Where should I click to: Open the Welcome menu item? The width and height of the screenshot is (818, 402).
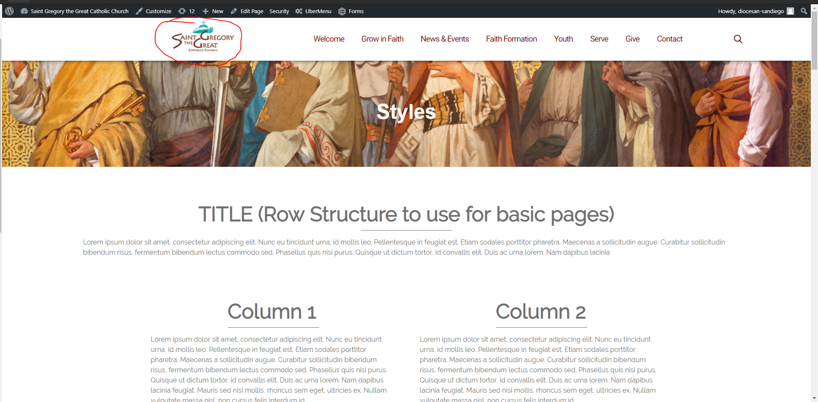coord(329,39)
